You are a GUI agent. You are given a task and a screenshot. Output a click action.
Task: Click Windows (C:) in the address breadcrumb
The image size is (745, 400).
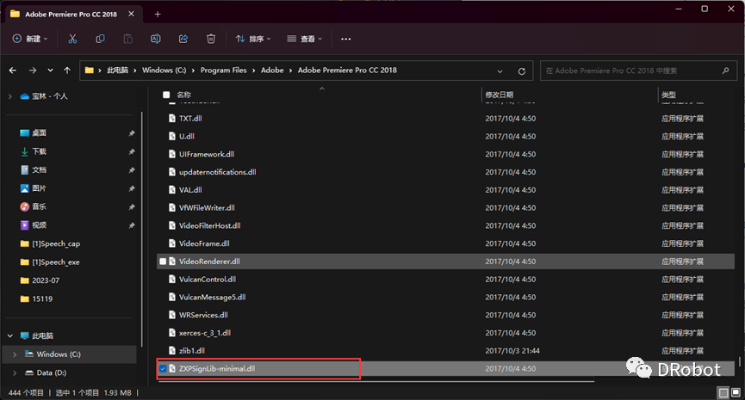[x=164, y=71]
